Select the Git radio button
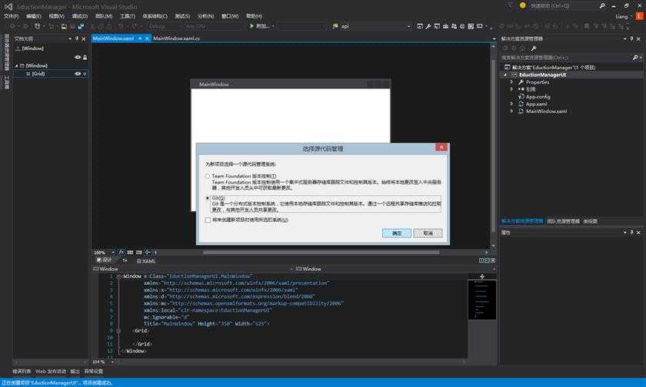Screen dimensions: 646x387 (x=207, y=197)
